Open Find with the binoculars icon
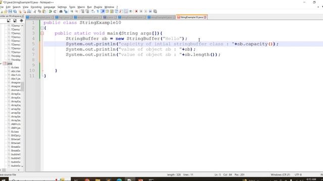Image resolution: width=323 pixels, height=181 pixels. pyautogui.click(x=61, y=12)
